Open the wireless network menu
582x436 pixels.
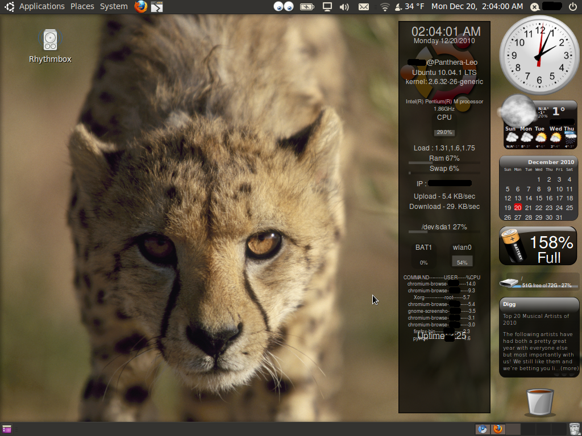pyautogui.click(x=385, y=7)
